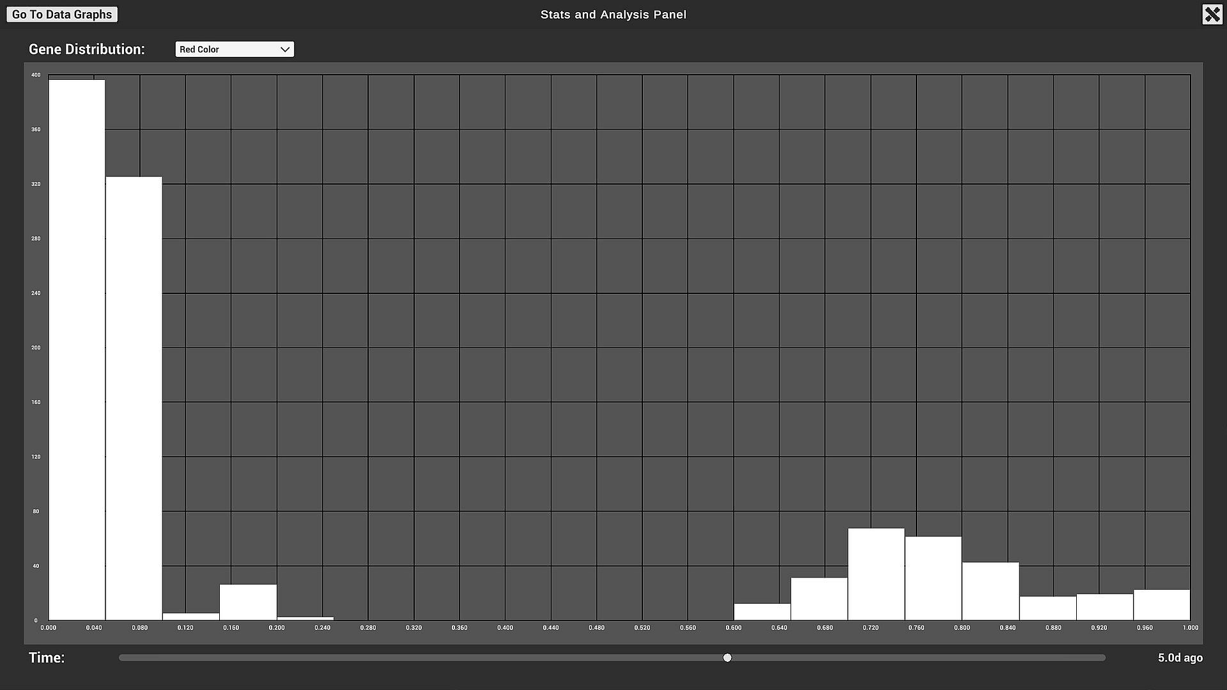Image resolution: width=1227 pixels, height=690 pixels.
Task: Close the Stats and Analysis Panel
Action: (x=1212, y=15)
